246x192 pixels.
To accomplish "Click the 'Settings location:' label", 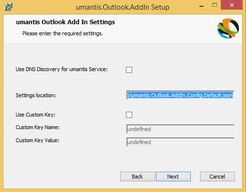I will click(x=36, y=95).
